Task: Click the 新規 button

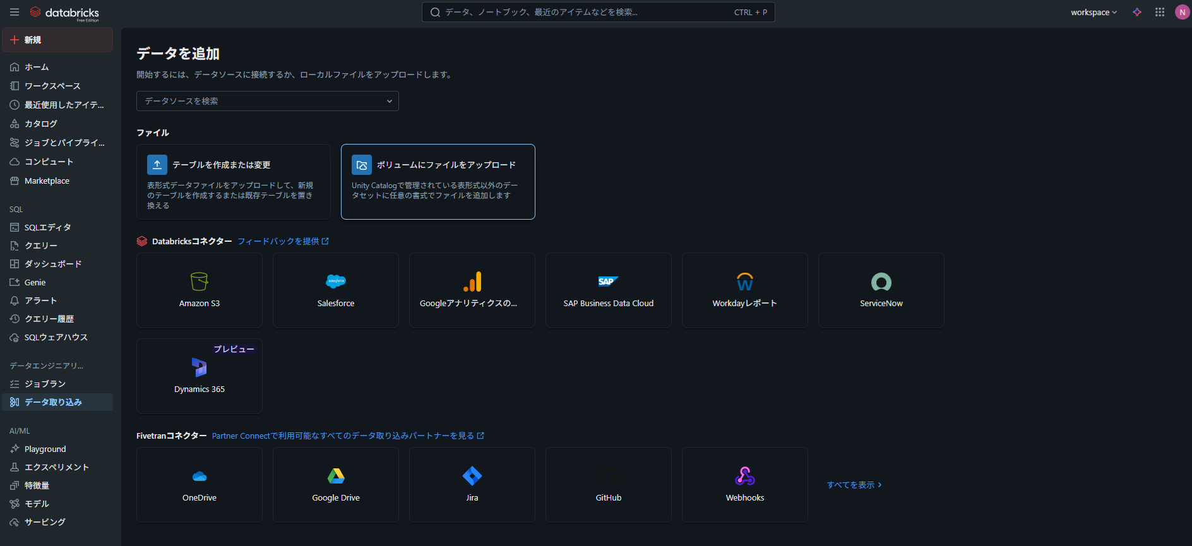Action: pos(57,40)
